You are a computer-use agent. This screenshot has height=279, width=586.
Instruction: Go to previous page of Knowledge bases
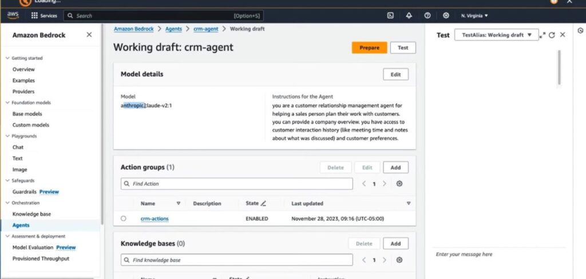tap(364, 260)
